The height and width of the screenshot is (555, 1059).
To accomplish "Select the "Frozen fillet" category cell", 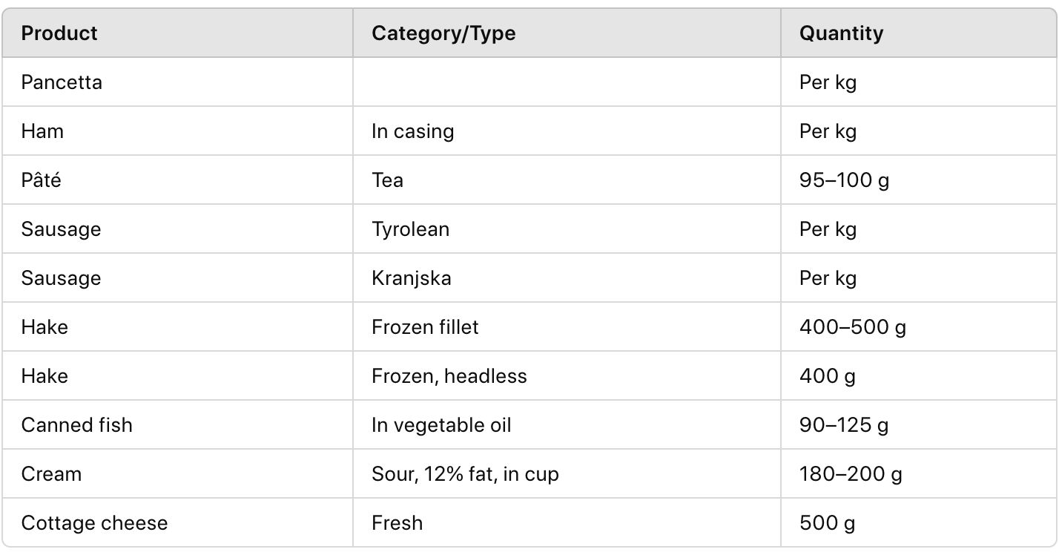I will tap(425, 327).
